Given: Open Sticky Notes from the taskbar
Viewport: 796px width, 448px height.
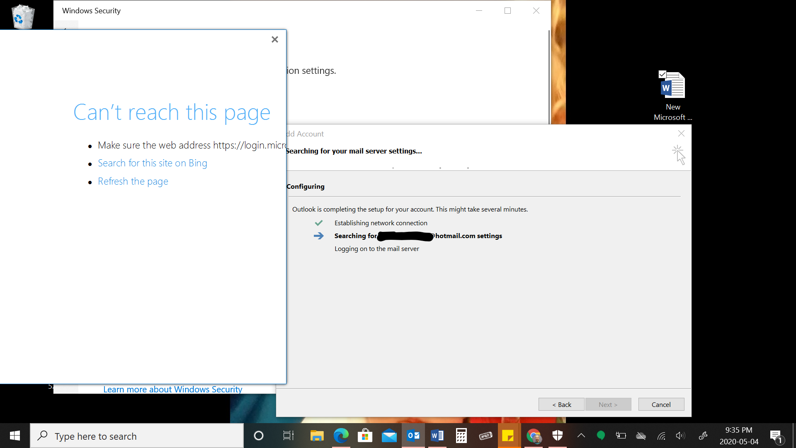Looking at the screenshot, I should pyautogui.click(x=509, y=436).
